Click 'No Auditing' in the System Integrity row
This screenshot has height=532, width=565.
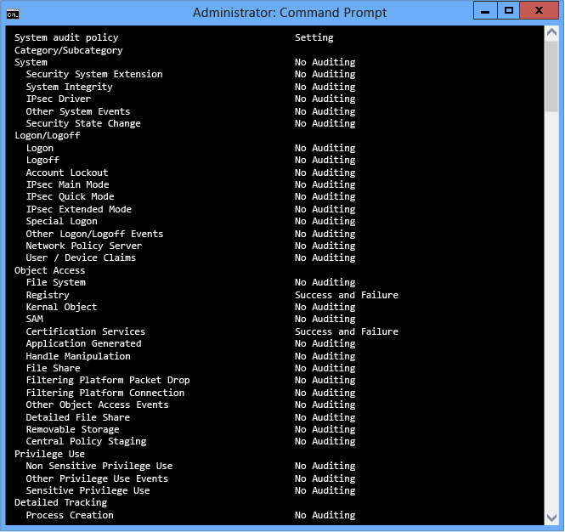pyautogui.click(x=325, y=87)
